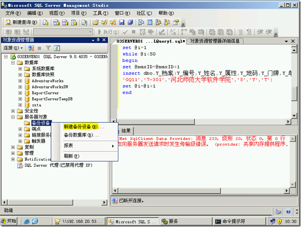This screenshot has width=301, height=227.
Task: Click the Object Explorer toolbar icon
Action: tap(159, 22)
